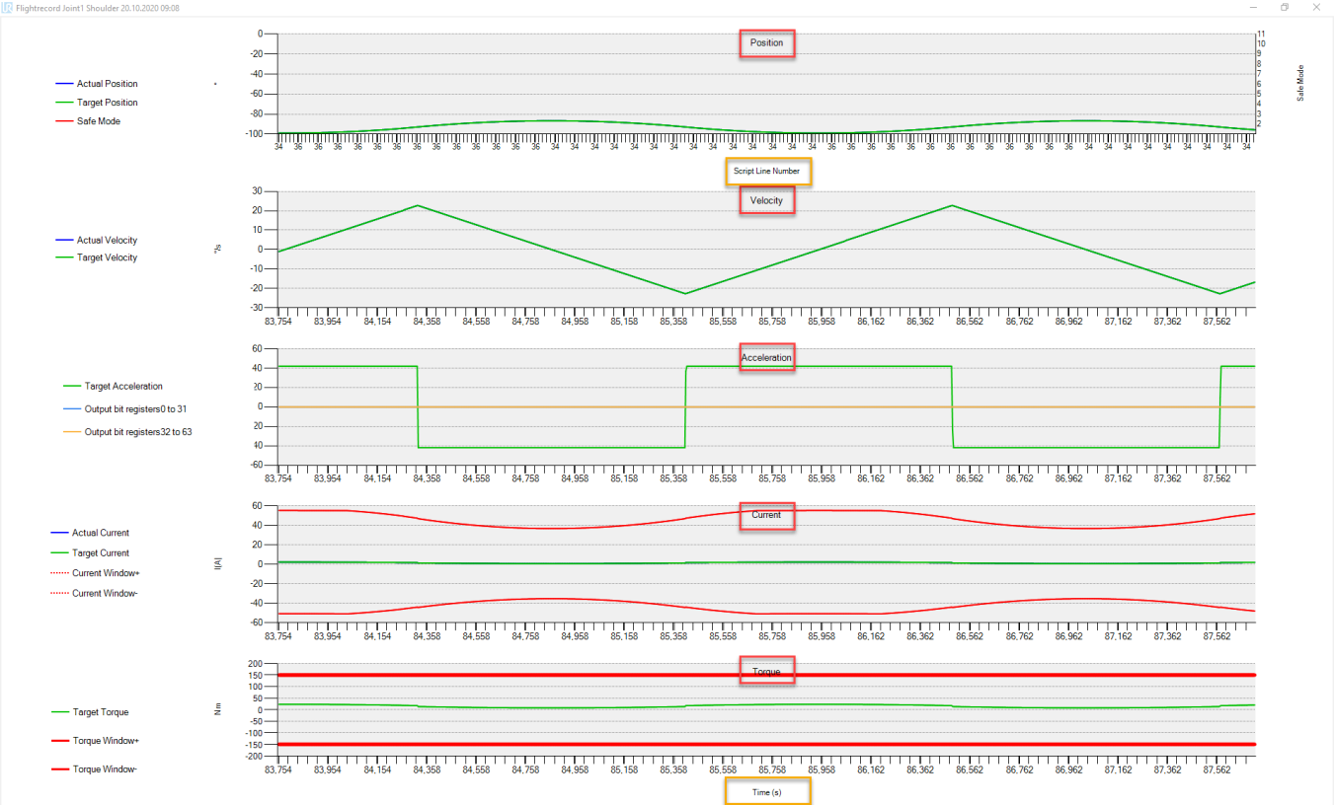Select the Torque Window- legend entry
The image size is (1334, 805).
(x=105, y=768)
